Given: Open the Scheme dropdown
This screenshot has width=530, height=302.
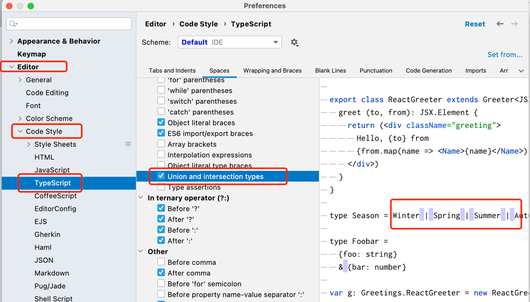Looking at the screenshot, I should (x=230, y=42).
